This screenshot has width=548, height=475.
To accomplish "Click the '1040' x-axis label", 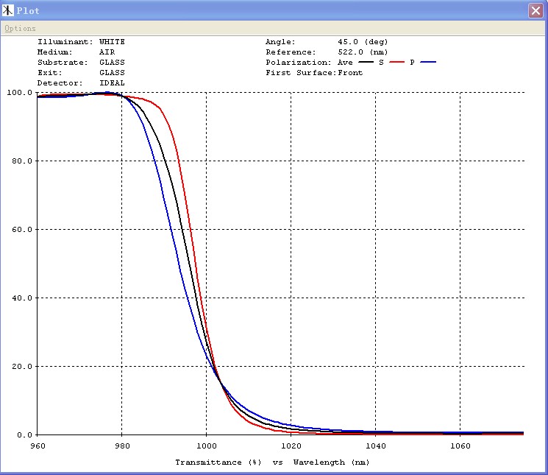I will (x=376, y=446).
